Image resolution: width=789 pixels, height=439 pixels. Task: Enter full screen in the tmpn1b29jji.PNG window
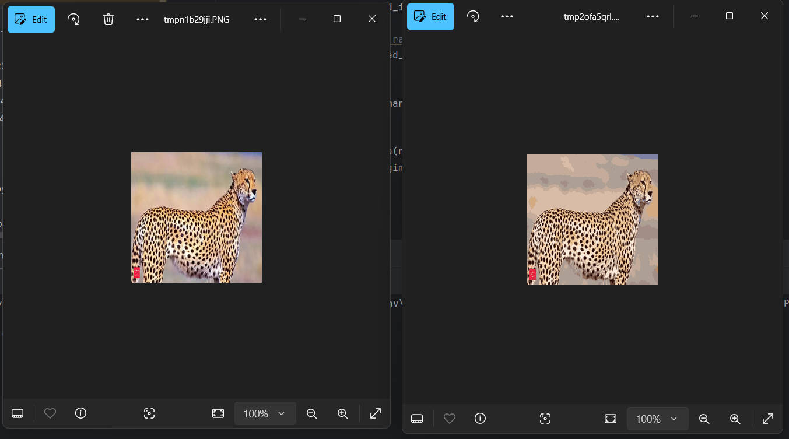376,413
